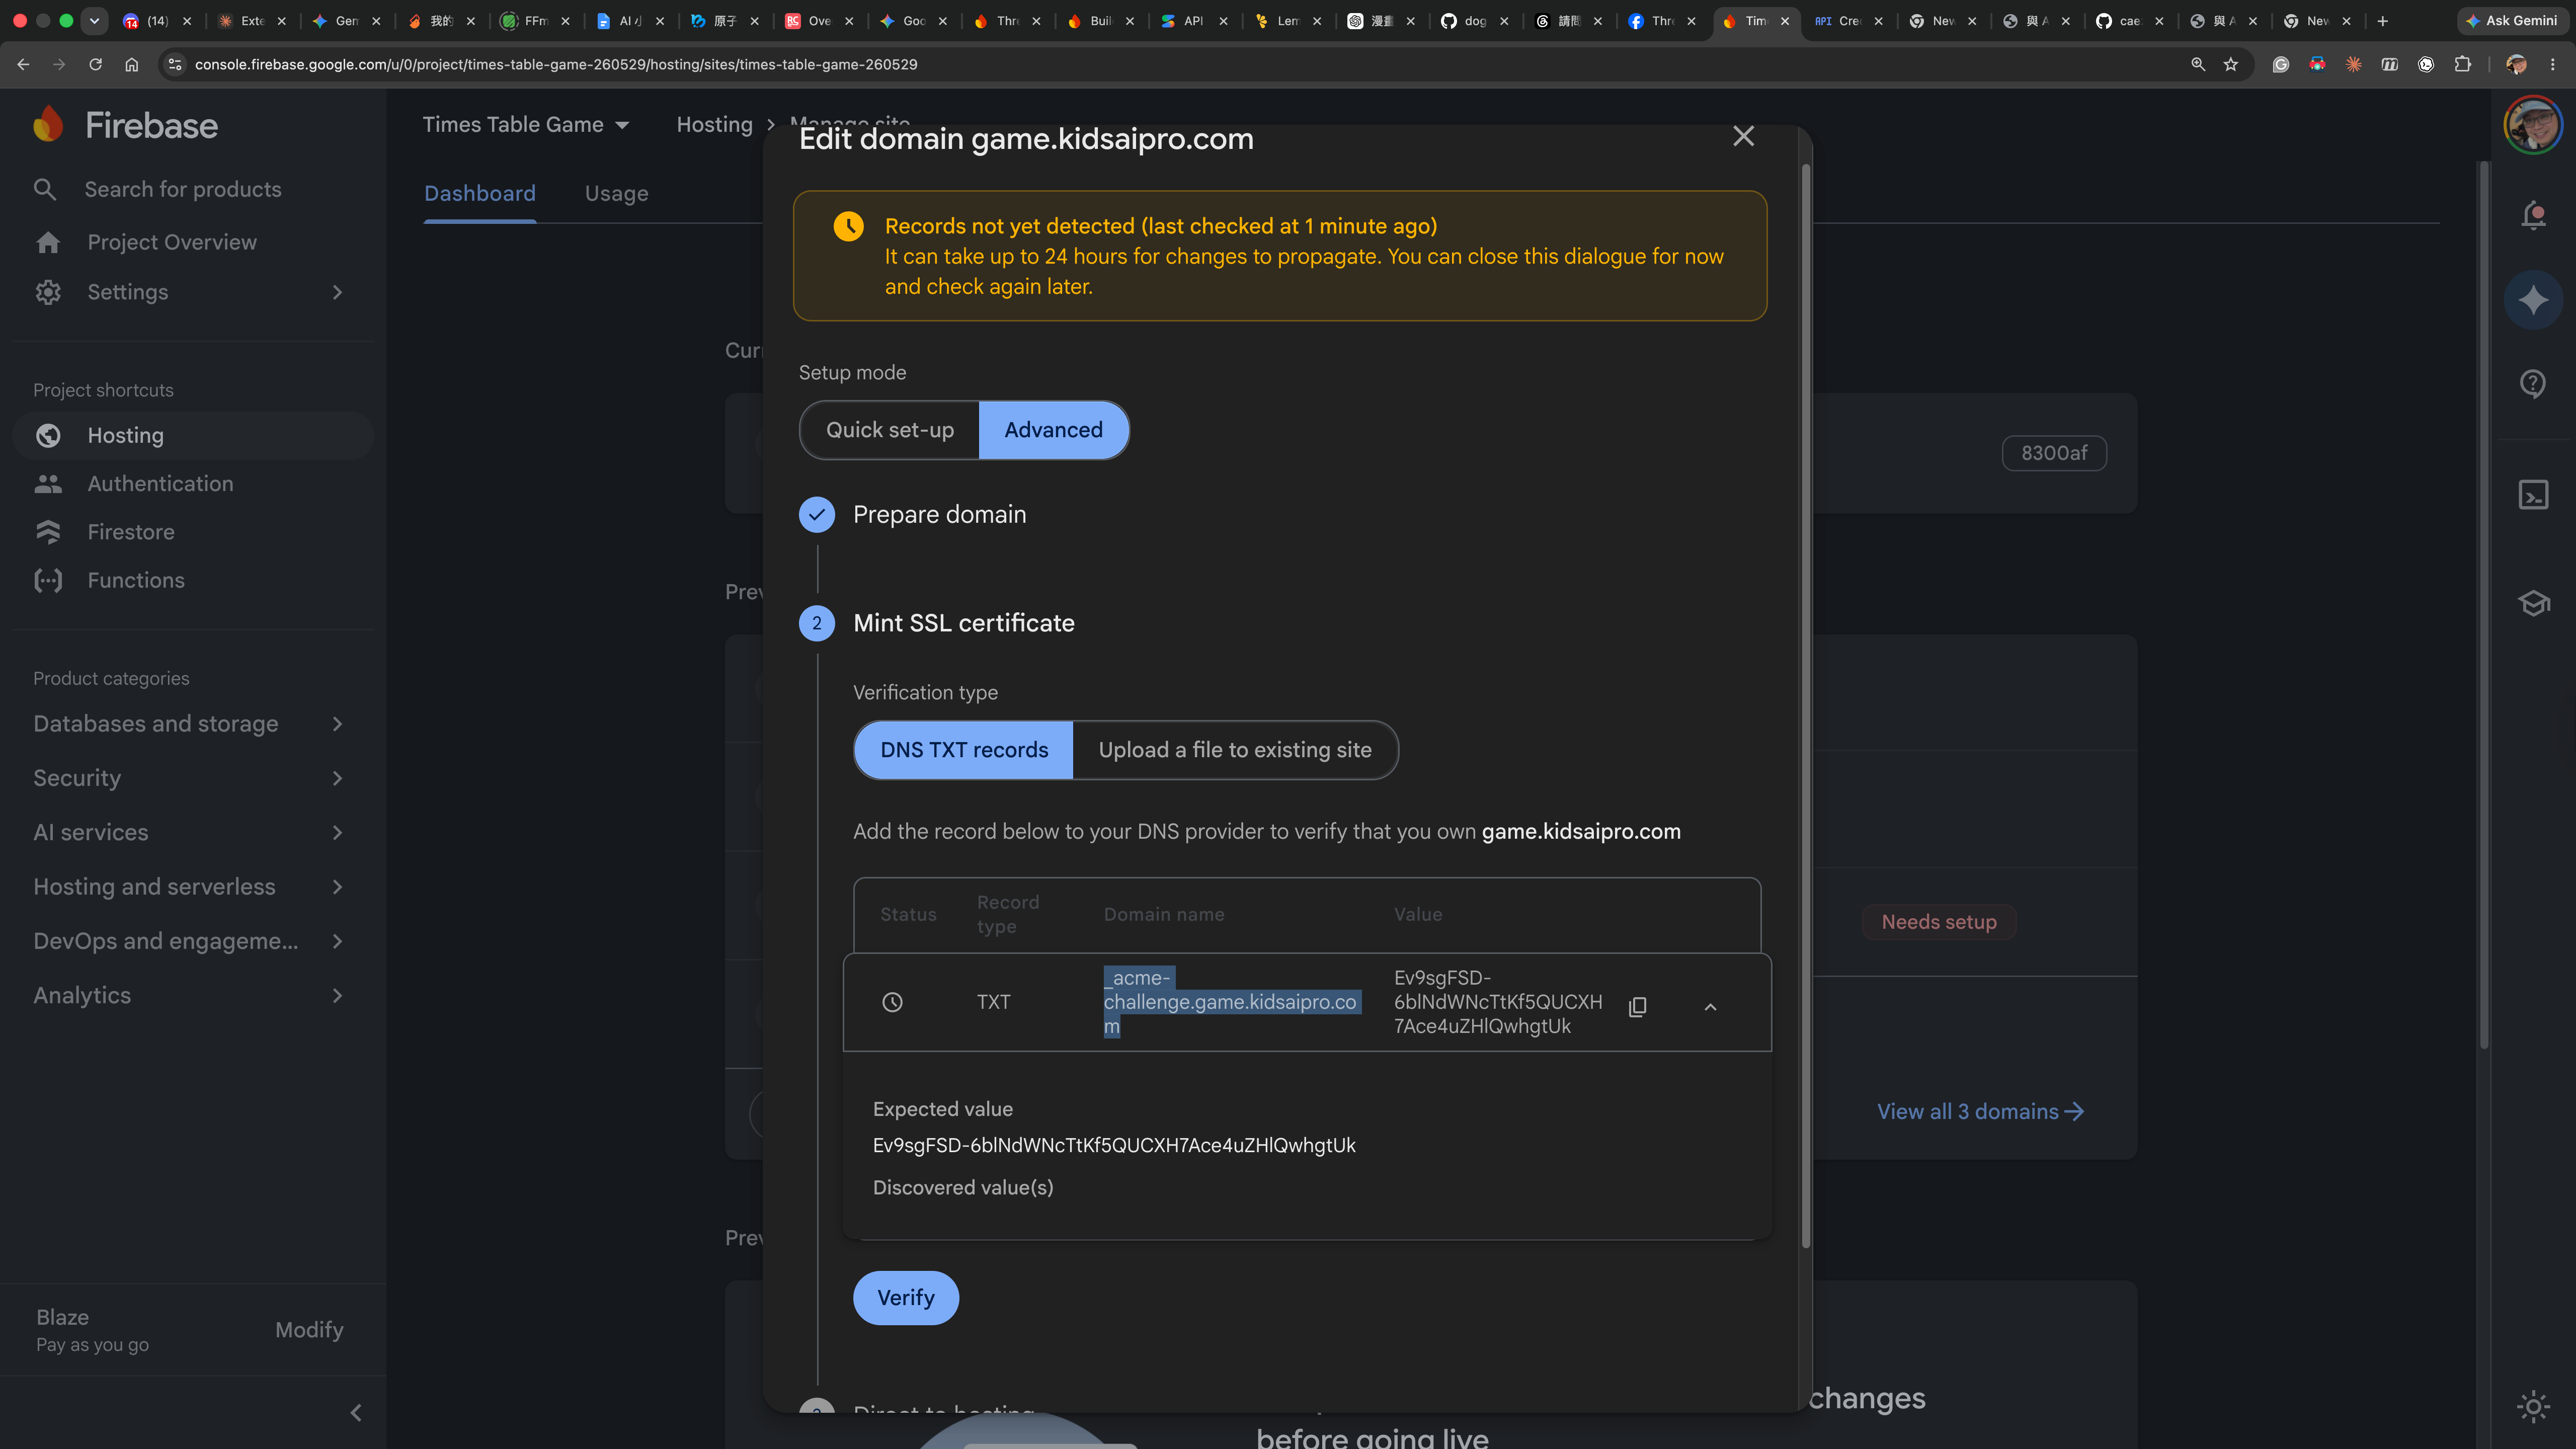This screenshot has width=2576, height=1449.
Task: Open Firestore in sidebar
Action: click(192, 532)
